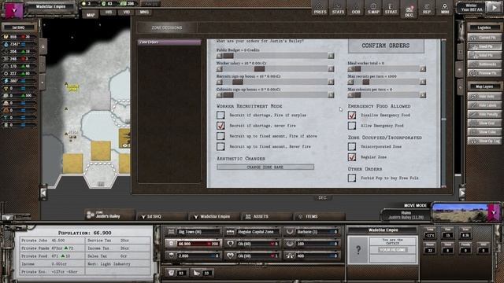
Task: Toggle Show Color map layer
Action: (x=484, y=132)
